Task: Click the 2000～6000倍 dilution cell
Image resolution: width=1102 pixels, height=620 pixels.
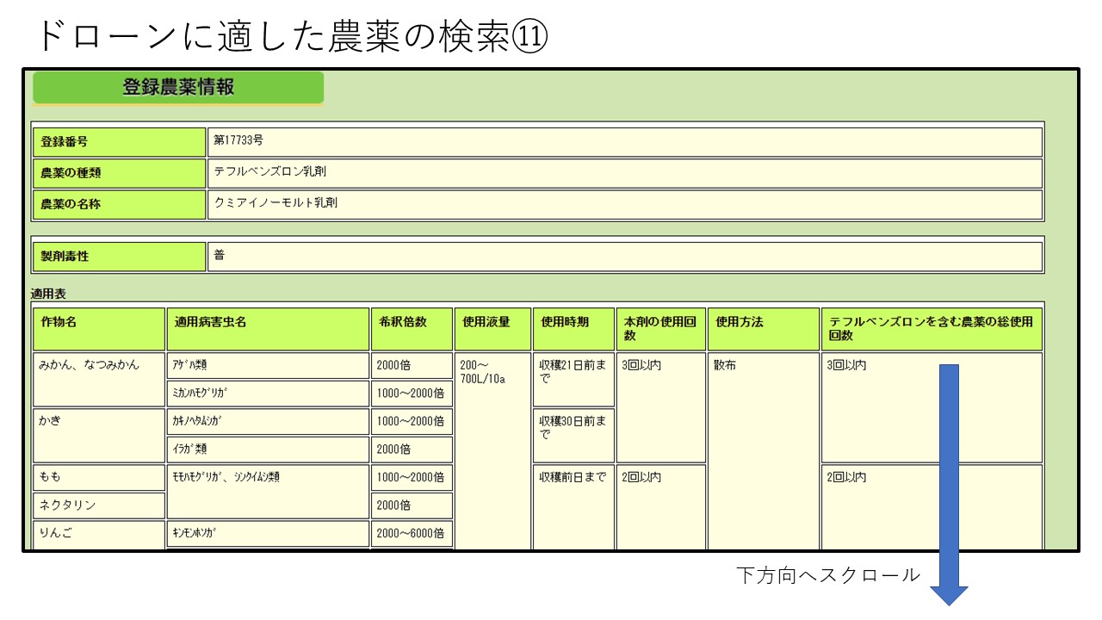Action: point(412,534)
